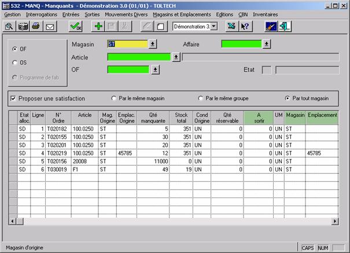Expand the Démonstration 3 combo box

(214, 27)
